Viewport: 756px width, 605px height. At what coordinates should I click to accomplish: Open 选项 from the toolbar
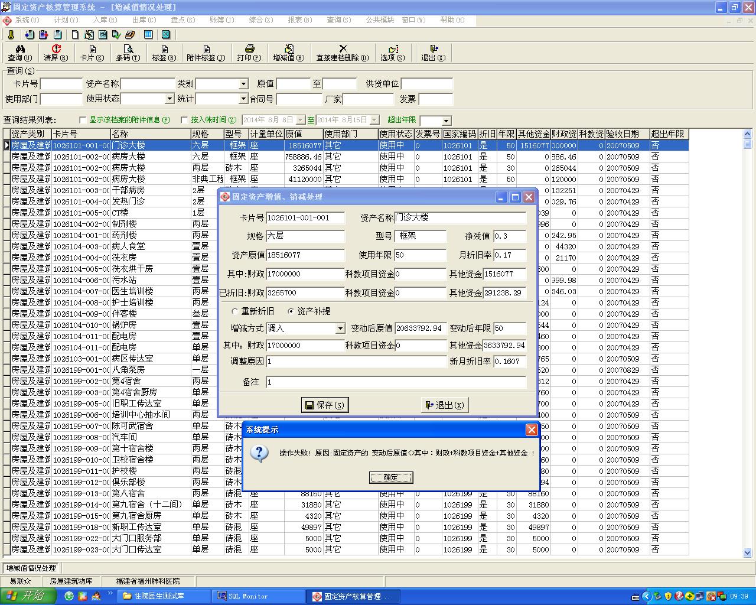(x=393, y=53)
